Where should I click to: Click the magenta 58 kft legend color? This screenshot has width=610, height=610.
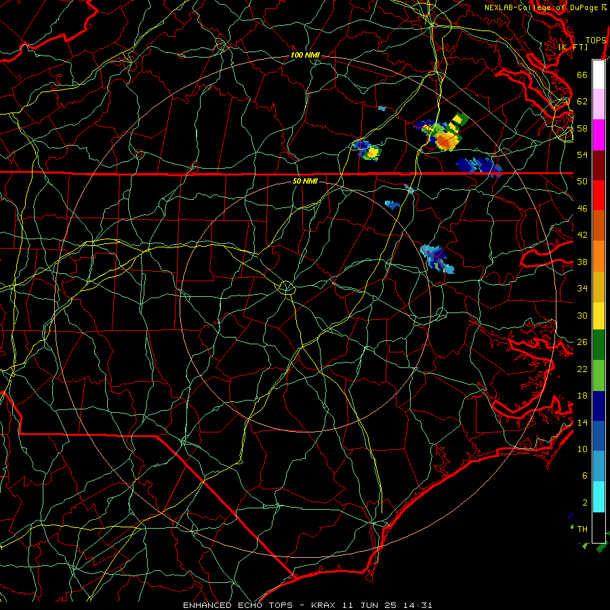point(598,135)
